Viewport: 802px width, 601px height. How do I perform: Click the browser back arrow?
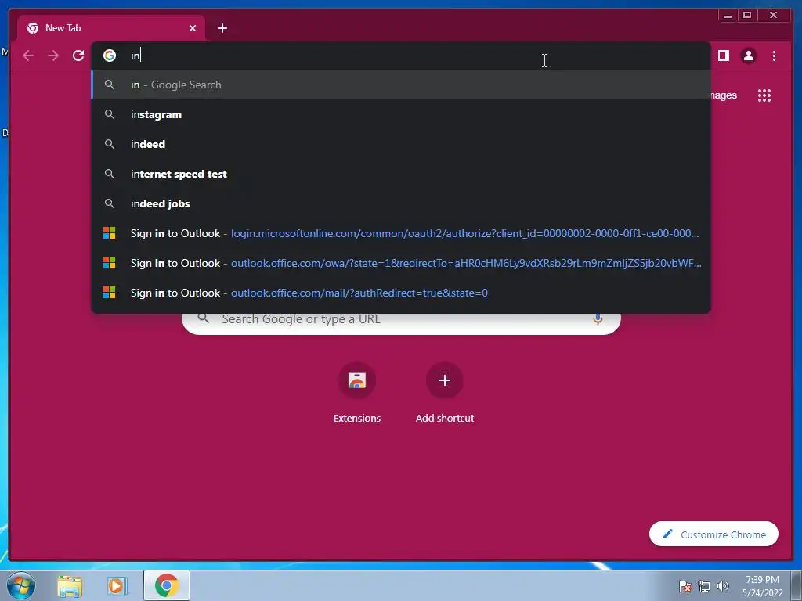point(28,56)
